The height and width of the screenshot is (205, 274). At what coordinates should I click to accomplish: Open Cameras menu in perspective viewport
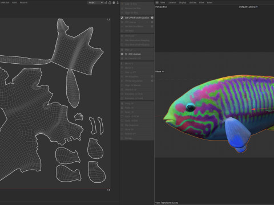172,2
